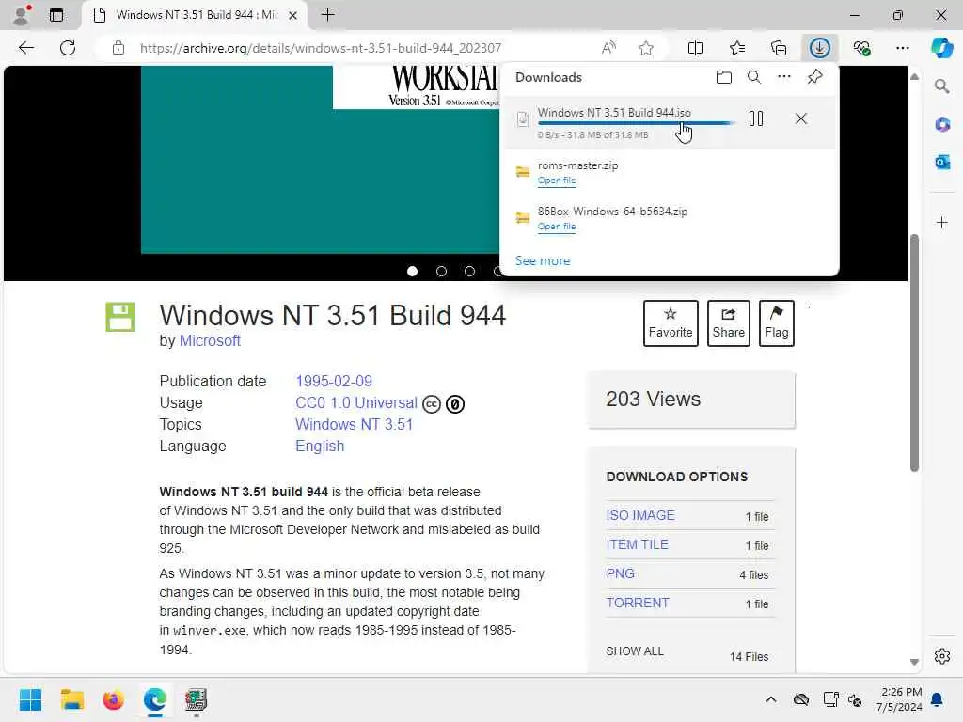
Task: Open more options in Downloads panel
Action: (783, 77)
